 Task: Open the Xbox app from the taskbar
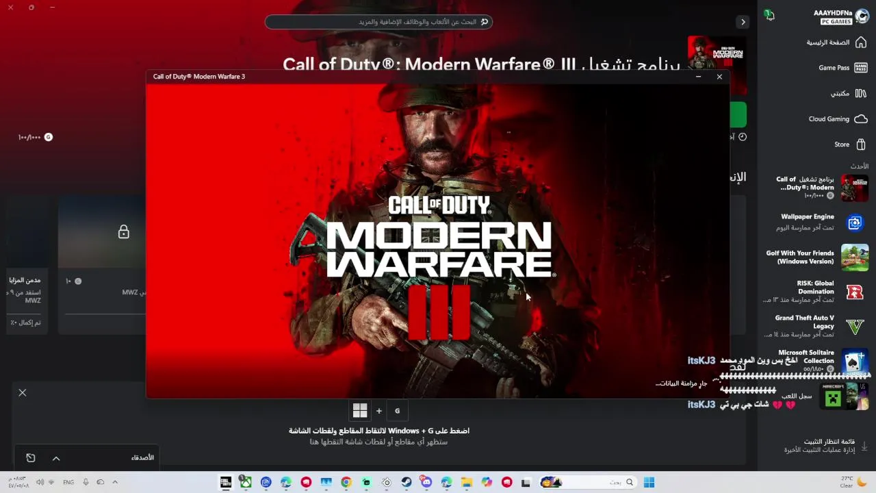(246, 482)
